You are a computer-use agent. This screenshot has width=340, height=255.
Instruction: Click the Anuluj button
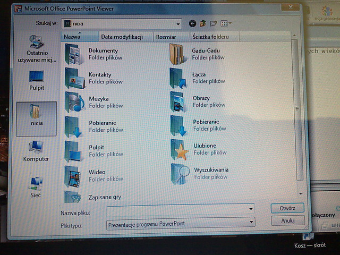[288, 220]
